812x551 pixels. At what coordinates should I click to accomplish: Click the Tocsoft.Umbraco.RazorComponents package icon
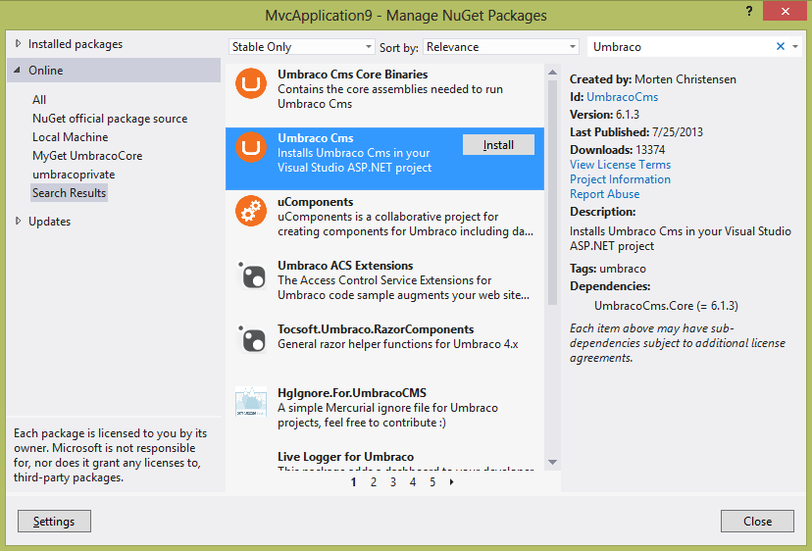coord(251,338)
